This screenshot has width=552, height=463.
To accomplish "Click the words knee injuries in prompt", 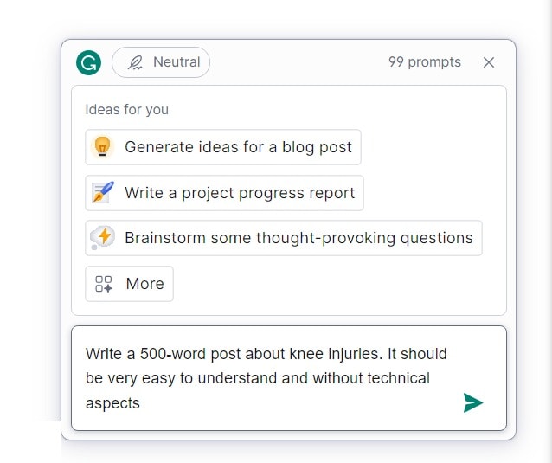I will [337, 353].
